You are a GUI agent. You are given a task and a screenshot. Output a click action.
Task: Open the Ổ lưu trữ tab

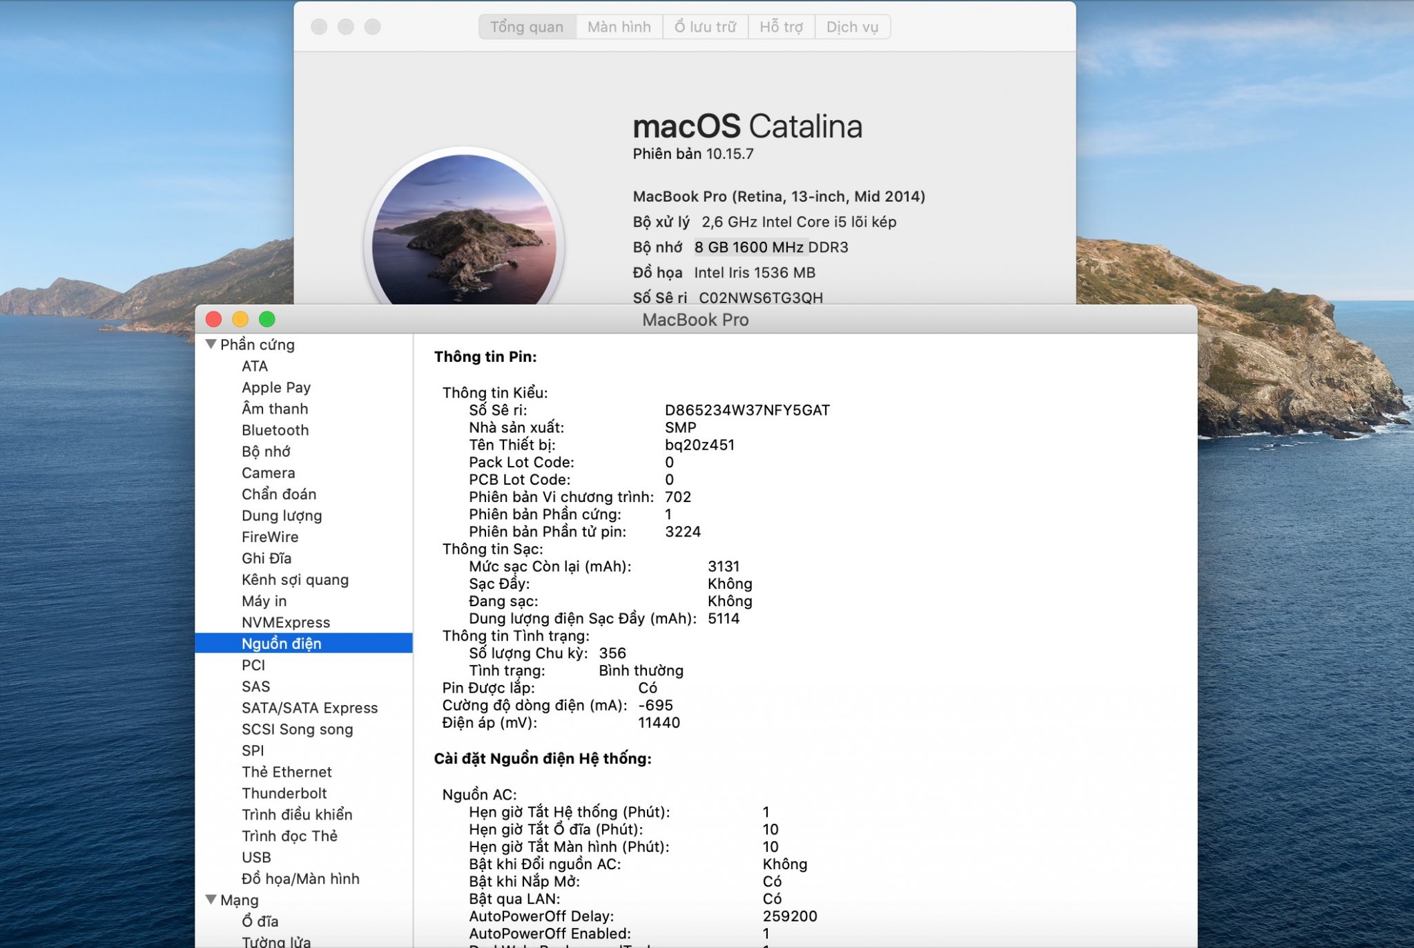[705, 27]
